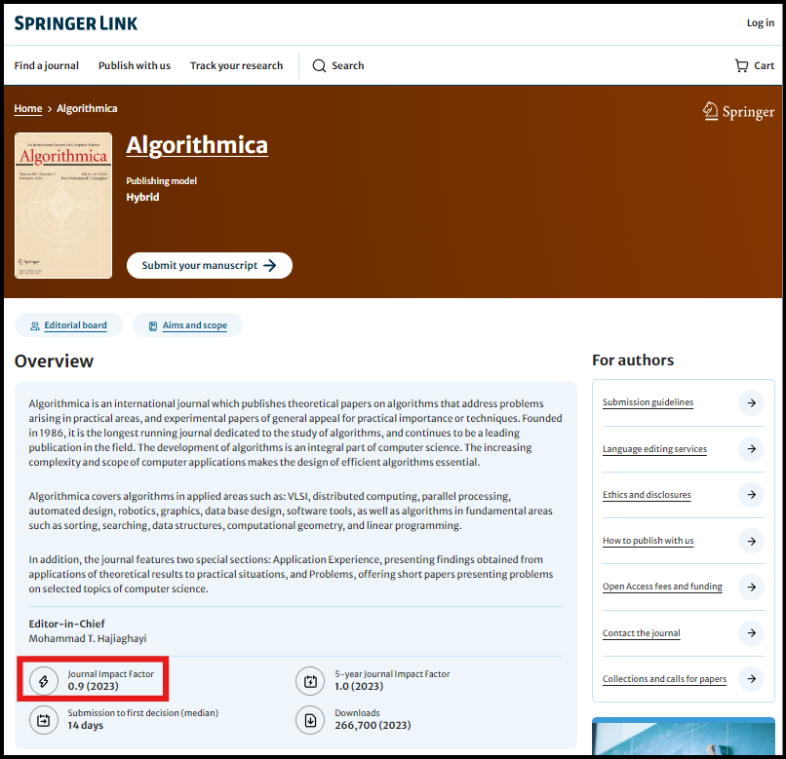Click the Springer Link logo
This screenshot has height=759, width=786.
pyautogui.click(x=76, y=23)
